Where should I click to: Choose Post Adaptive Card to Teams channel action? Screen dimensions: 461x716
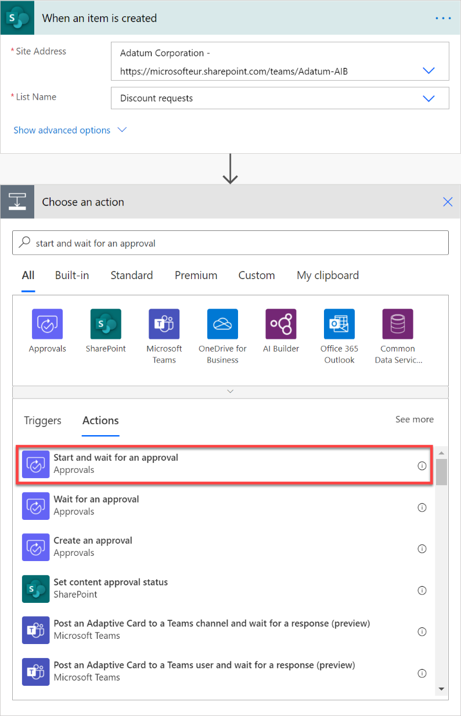click(x=226, y=630)
